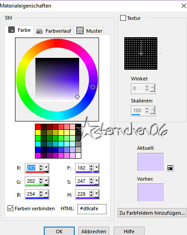
Task: Select the pure red swatch in the palette
Action: [38, 127]
